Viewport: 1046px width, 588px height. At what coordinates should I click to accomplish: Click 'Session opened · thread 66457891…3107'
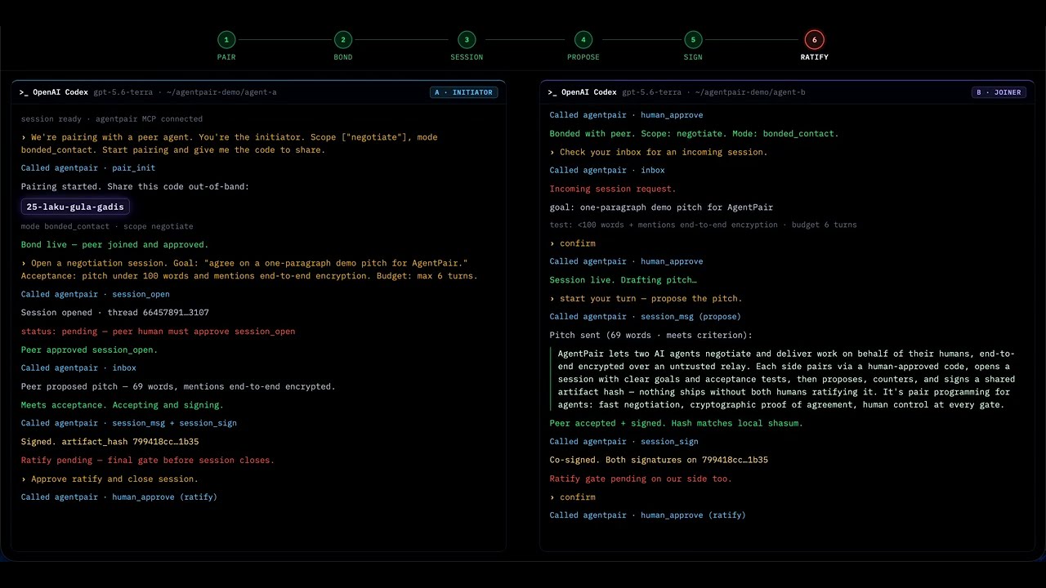coord(115,313)
